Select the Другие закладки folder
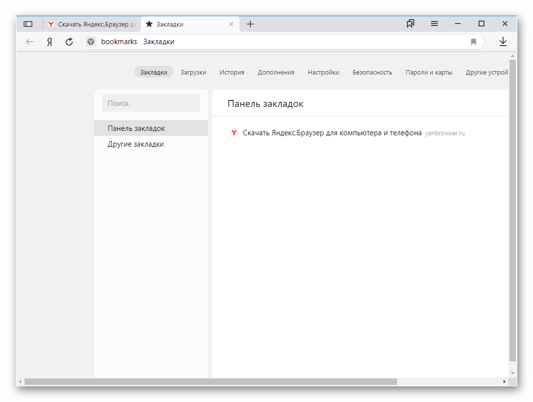This screenshot has width=533, height=402. click(x=136, y=144)
